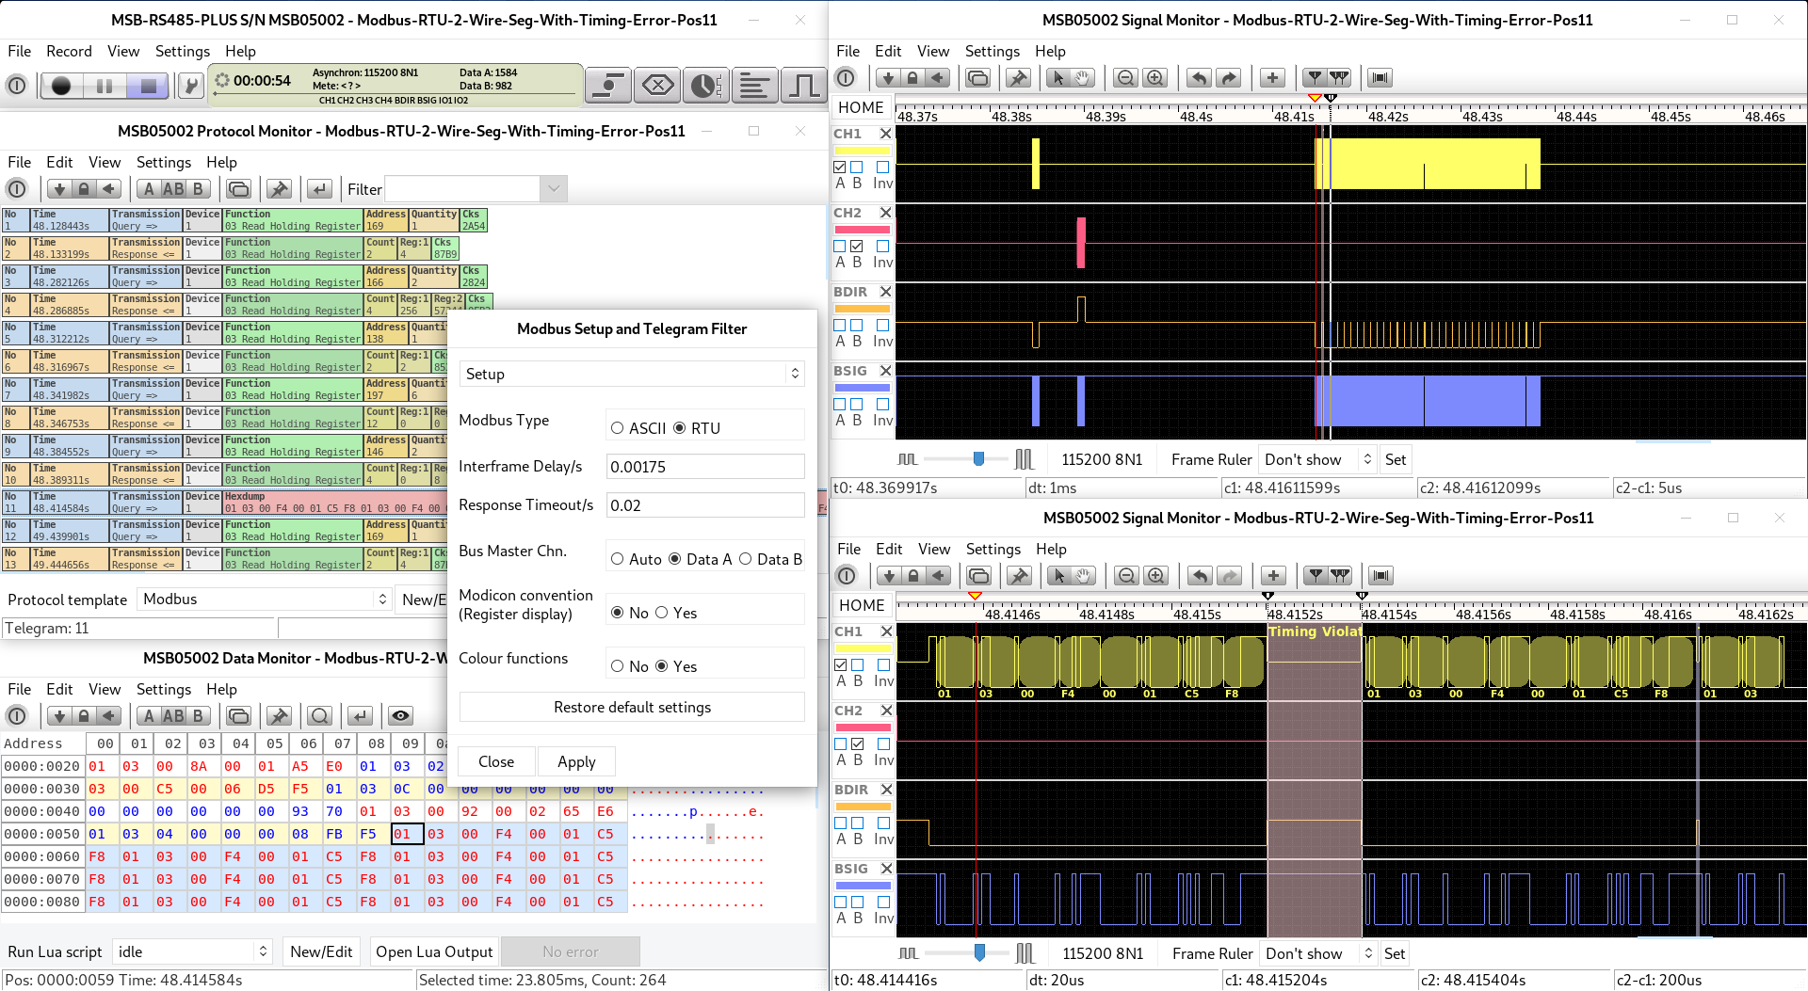The width and height of the screenshot is (1808, 991).
Task: Open the Setup dropdown in Modbus dialog
Action: [632, 374]
